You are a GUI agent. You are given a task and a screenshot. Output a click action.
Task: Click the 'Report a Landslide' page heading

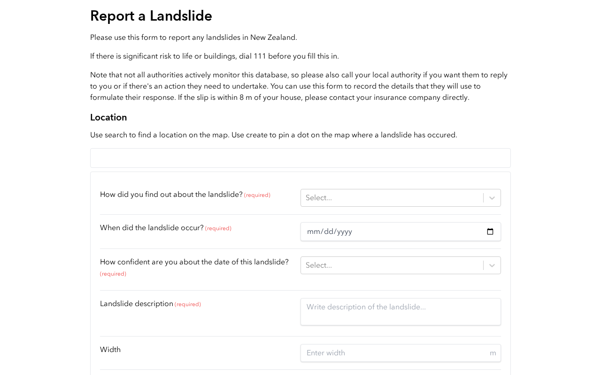[x=151, y=16]
